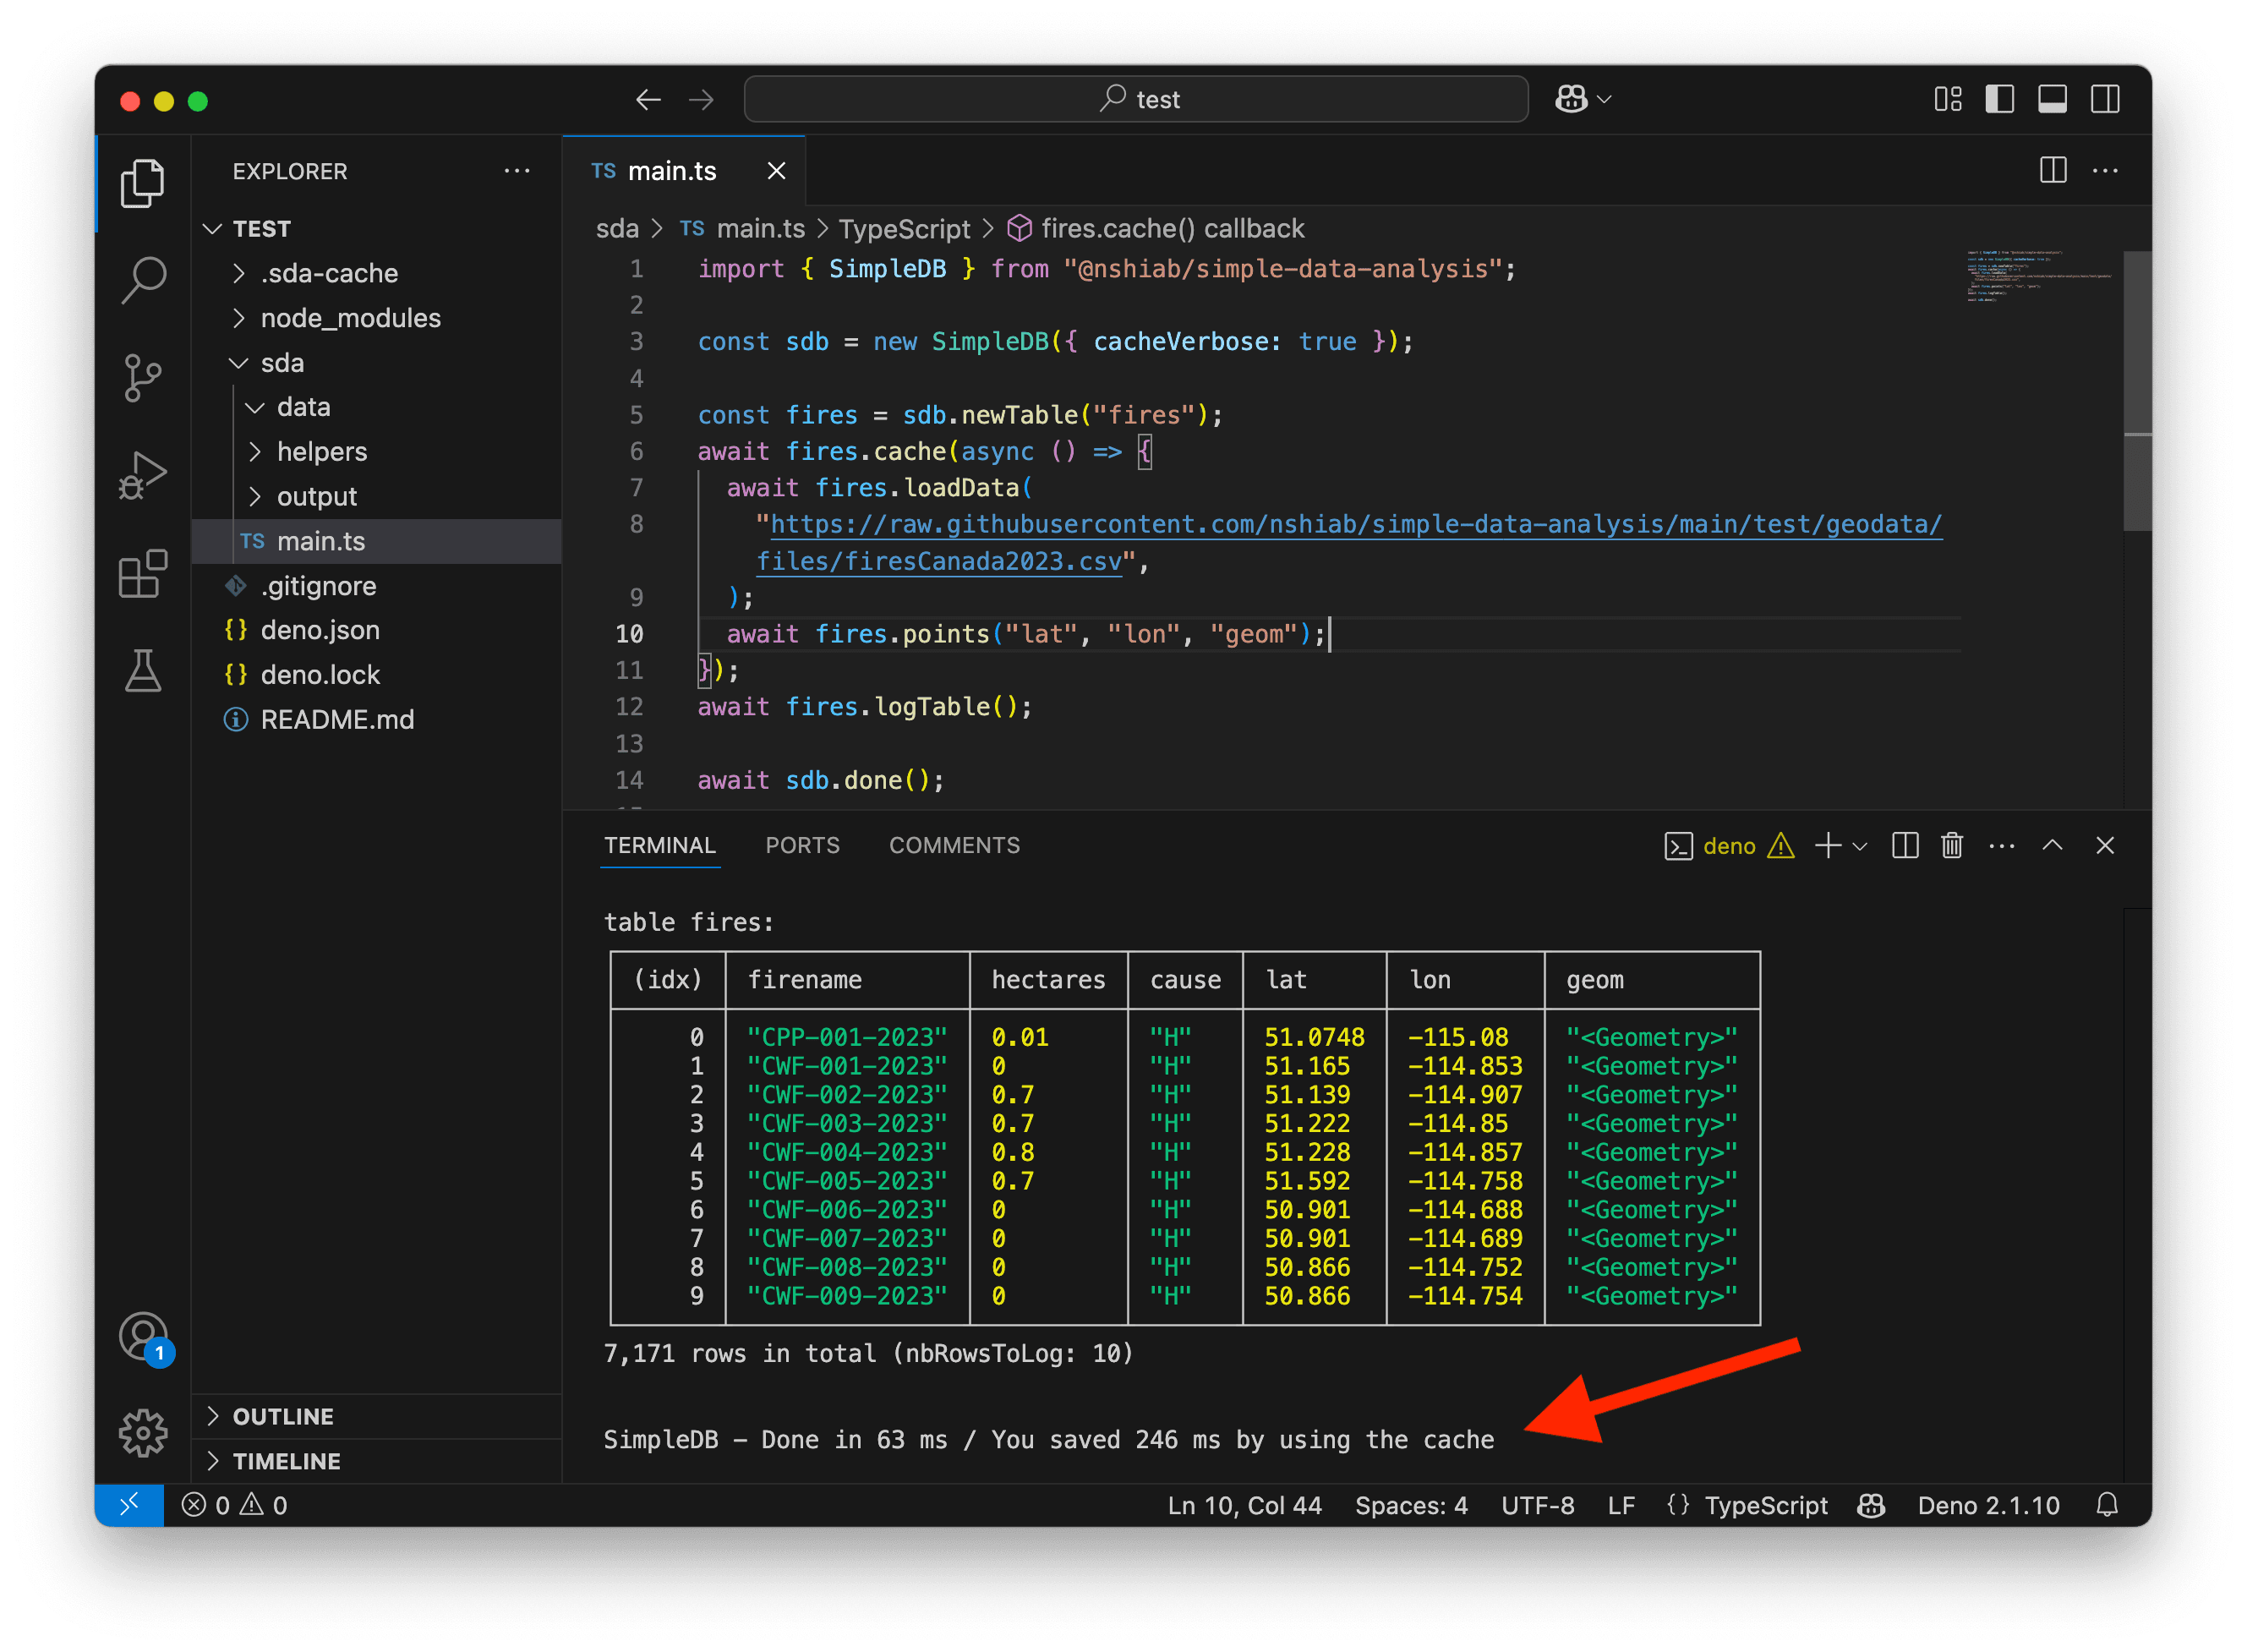Viewport: 2247px width, 1652px height.
Task: Switch to the PORTS tab
Action: 802,846
